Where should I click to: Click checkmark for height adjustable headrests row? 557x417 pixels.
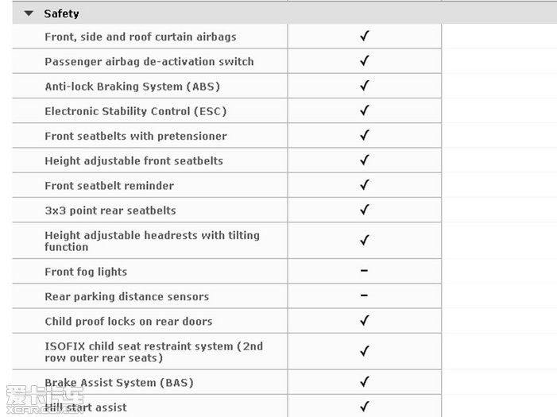click(365, 241)
